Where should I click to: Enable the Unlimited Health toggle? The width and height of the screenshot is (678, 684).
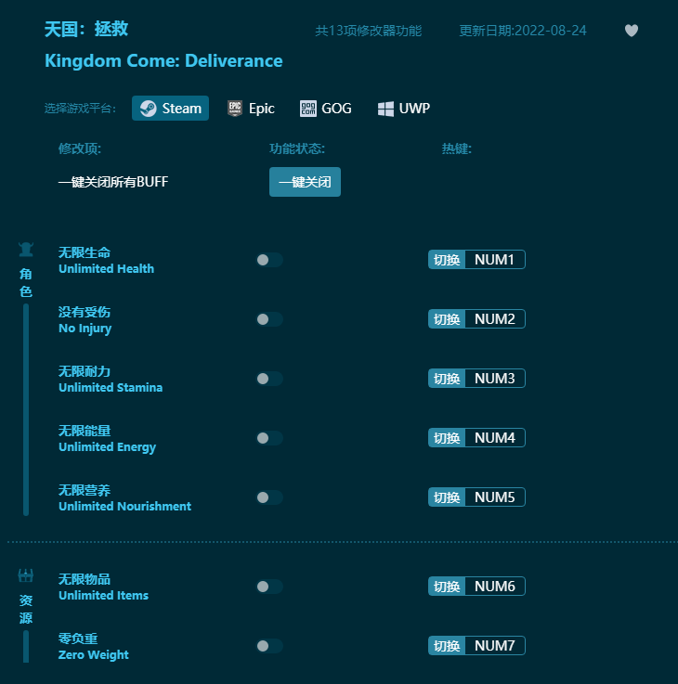tap(269, 260)
